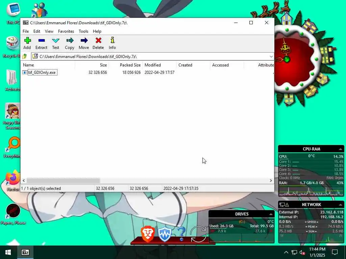Open the Help menu

pos(97,31)
